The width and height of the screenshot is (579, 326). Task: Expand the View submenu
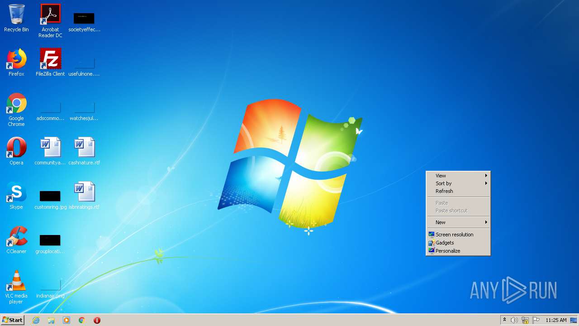click(x=458, y=176)
